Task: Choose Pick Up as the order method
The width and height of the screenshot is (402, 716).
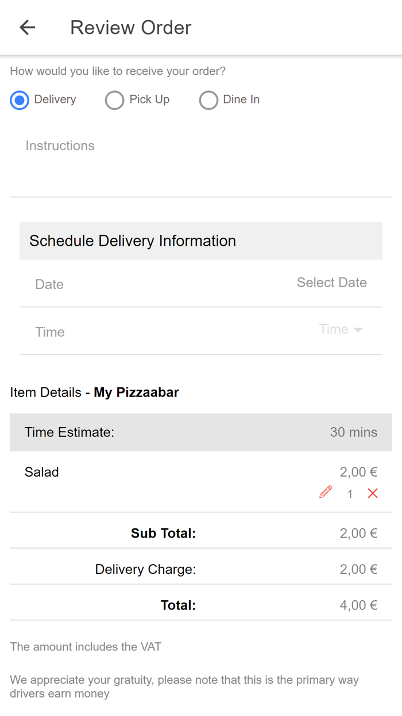Action: tap(114, 100)
